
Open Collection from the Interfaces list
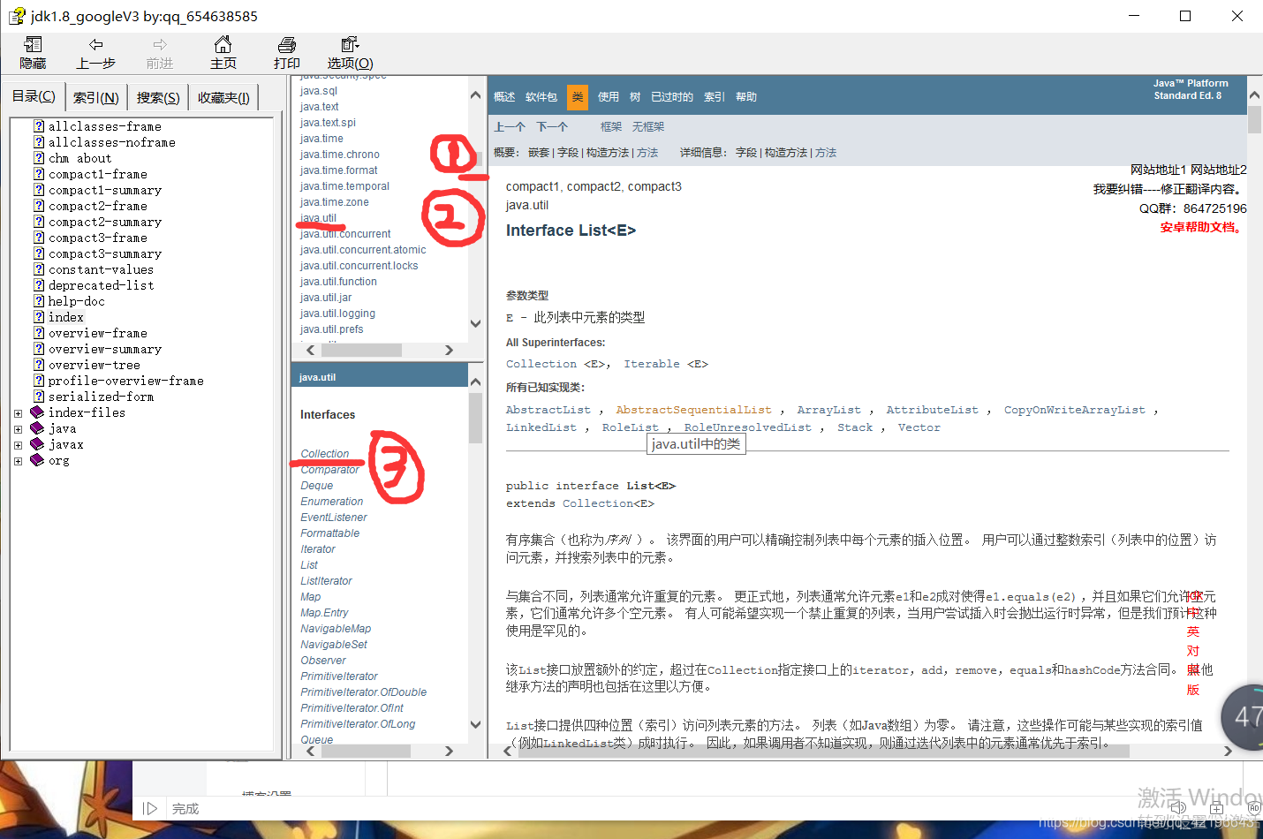tap(326, 453)
